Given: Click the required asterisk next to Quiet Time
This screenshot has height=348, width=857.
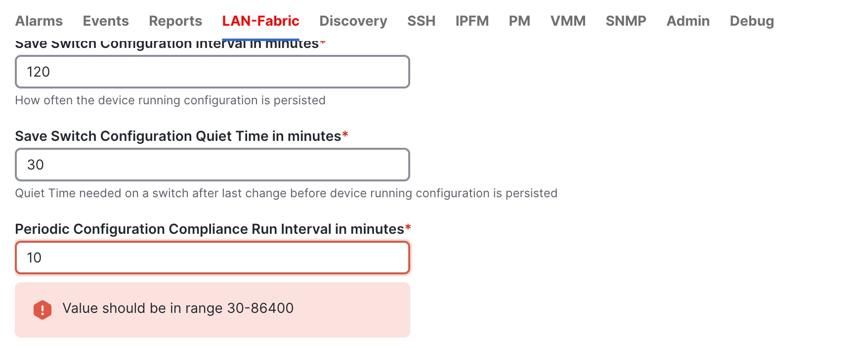Looking at the screenshot, I should point(346,133).
